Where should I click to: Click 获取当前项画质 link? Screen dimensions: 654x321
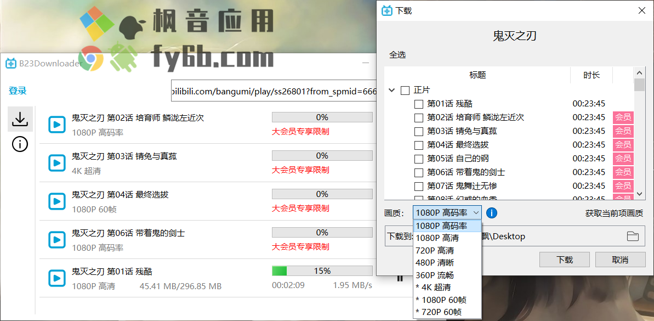click(x=614, y=213)
